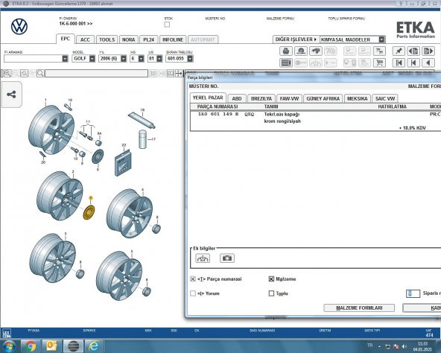This screenshot has height=353, width=441.
Task: Open the YIL dropdown showing 2006 (6)
Action: pos(124,59)
